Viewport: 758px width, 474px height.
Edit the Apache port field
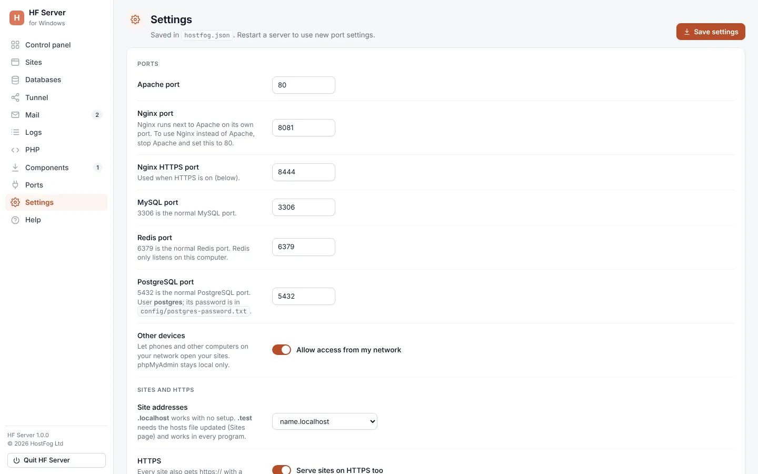coord(304,85)
